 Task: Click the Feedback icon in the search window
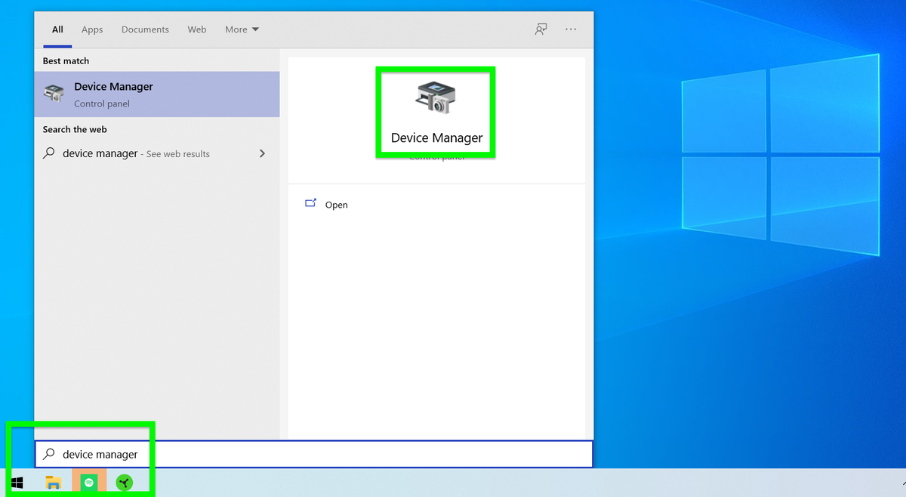pos(541,29)
